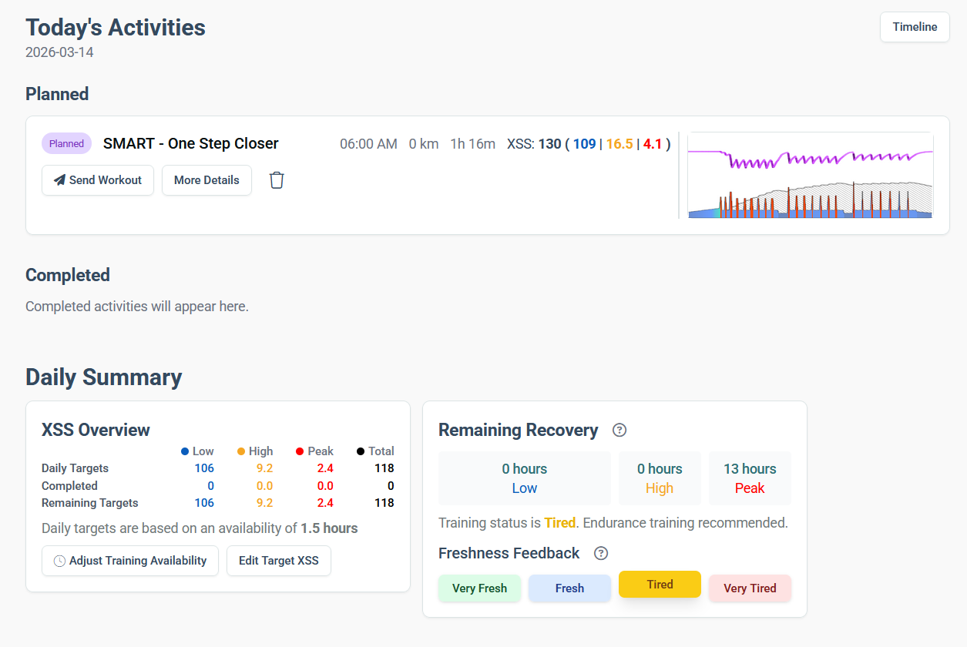The width and height of the screenshot is (967, 647).
Task: Click the Freshness Feedback help question icon
Action: click(601, 553)
